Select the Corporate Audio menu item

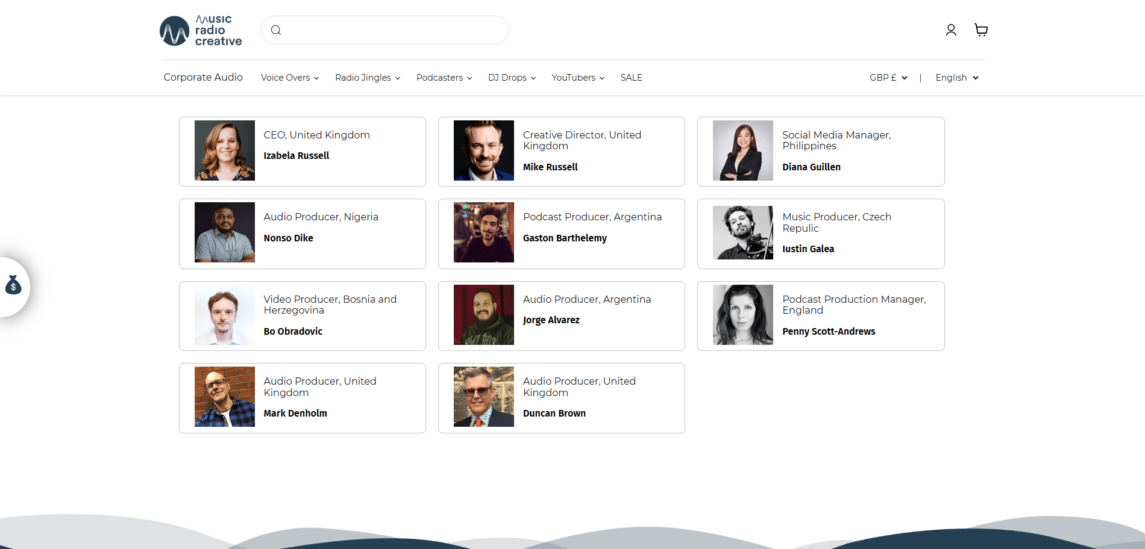coord(203,77)
